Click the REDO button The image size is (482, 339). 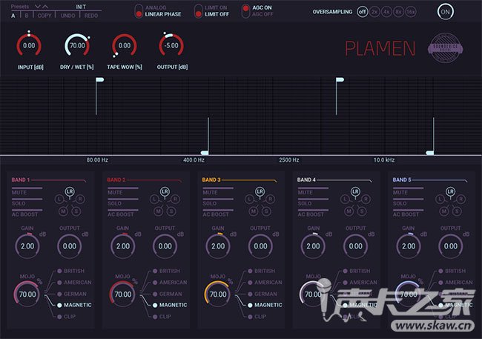pos(91,16)
